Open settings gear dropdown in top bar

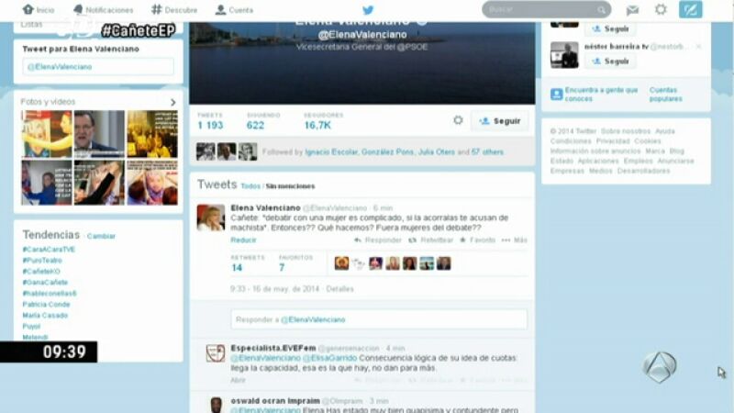tap(661, 10)
